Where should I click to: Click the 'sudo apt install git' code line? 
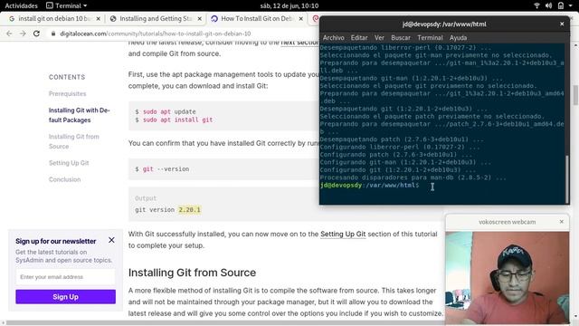(174, 120)
